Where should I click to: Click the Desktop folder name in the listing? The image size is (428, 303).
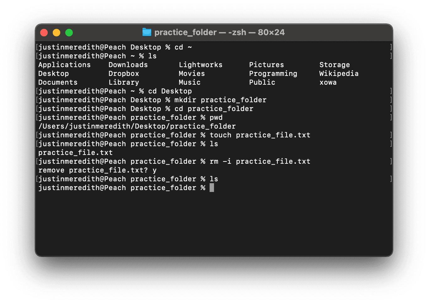point(53,73)
